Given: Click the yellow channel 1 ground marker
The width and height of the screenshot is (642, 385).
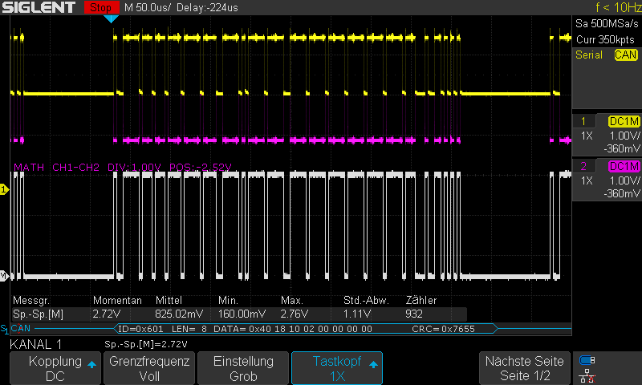Looking at the screenshot, I should (x=4, y=188).
